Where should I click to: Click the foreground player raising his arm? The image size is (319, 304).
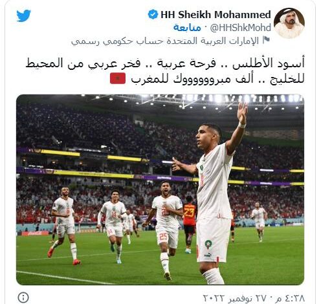(212, 194)
